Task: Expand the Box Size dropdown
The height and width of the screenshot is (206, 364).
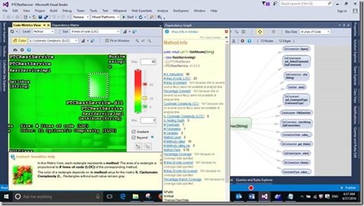Action: point(315,32)
